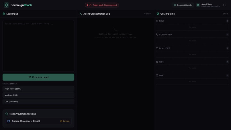Image resolution: width=231 pixels, height=130 pixels.
Task: Click the QUALIFIED stage check-circle icon
Action: click(x=157, y=48)
